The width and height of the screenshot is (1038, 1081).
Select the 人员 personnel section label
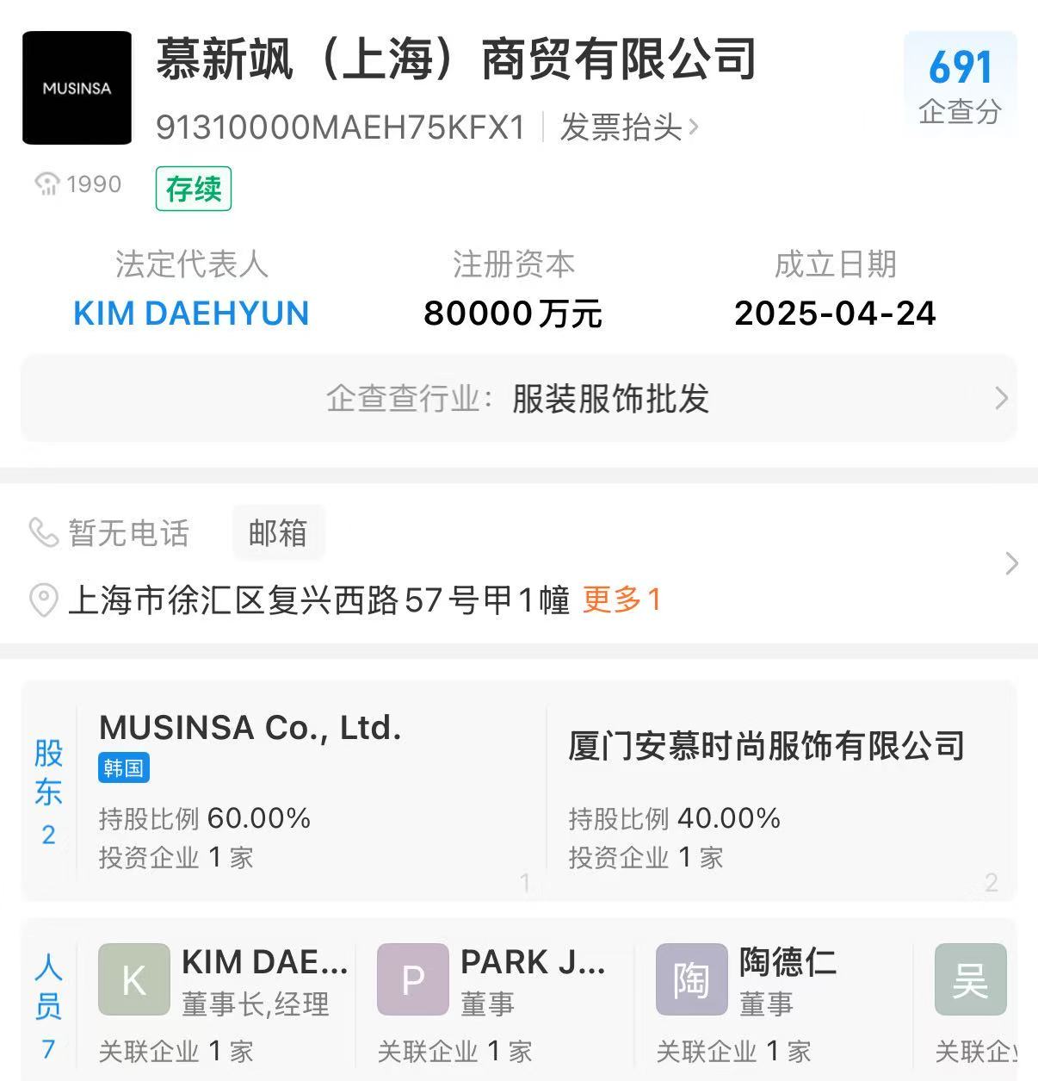pos(49,1006)
